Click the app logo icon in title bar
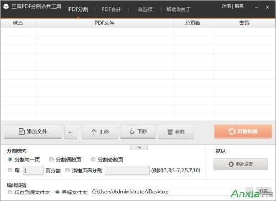Image resolution: width=276 pixels, height=201 pixels. click(x=6, y=7)
